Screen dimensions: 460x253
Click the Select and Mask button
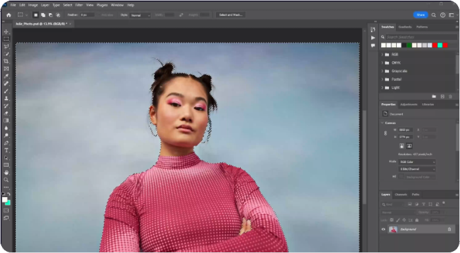tap(231, 15)
